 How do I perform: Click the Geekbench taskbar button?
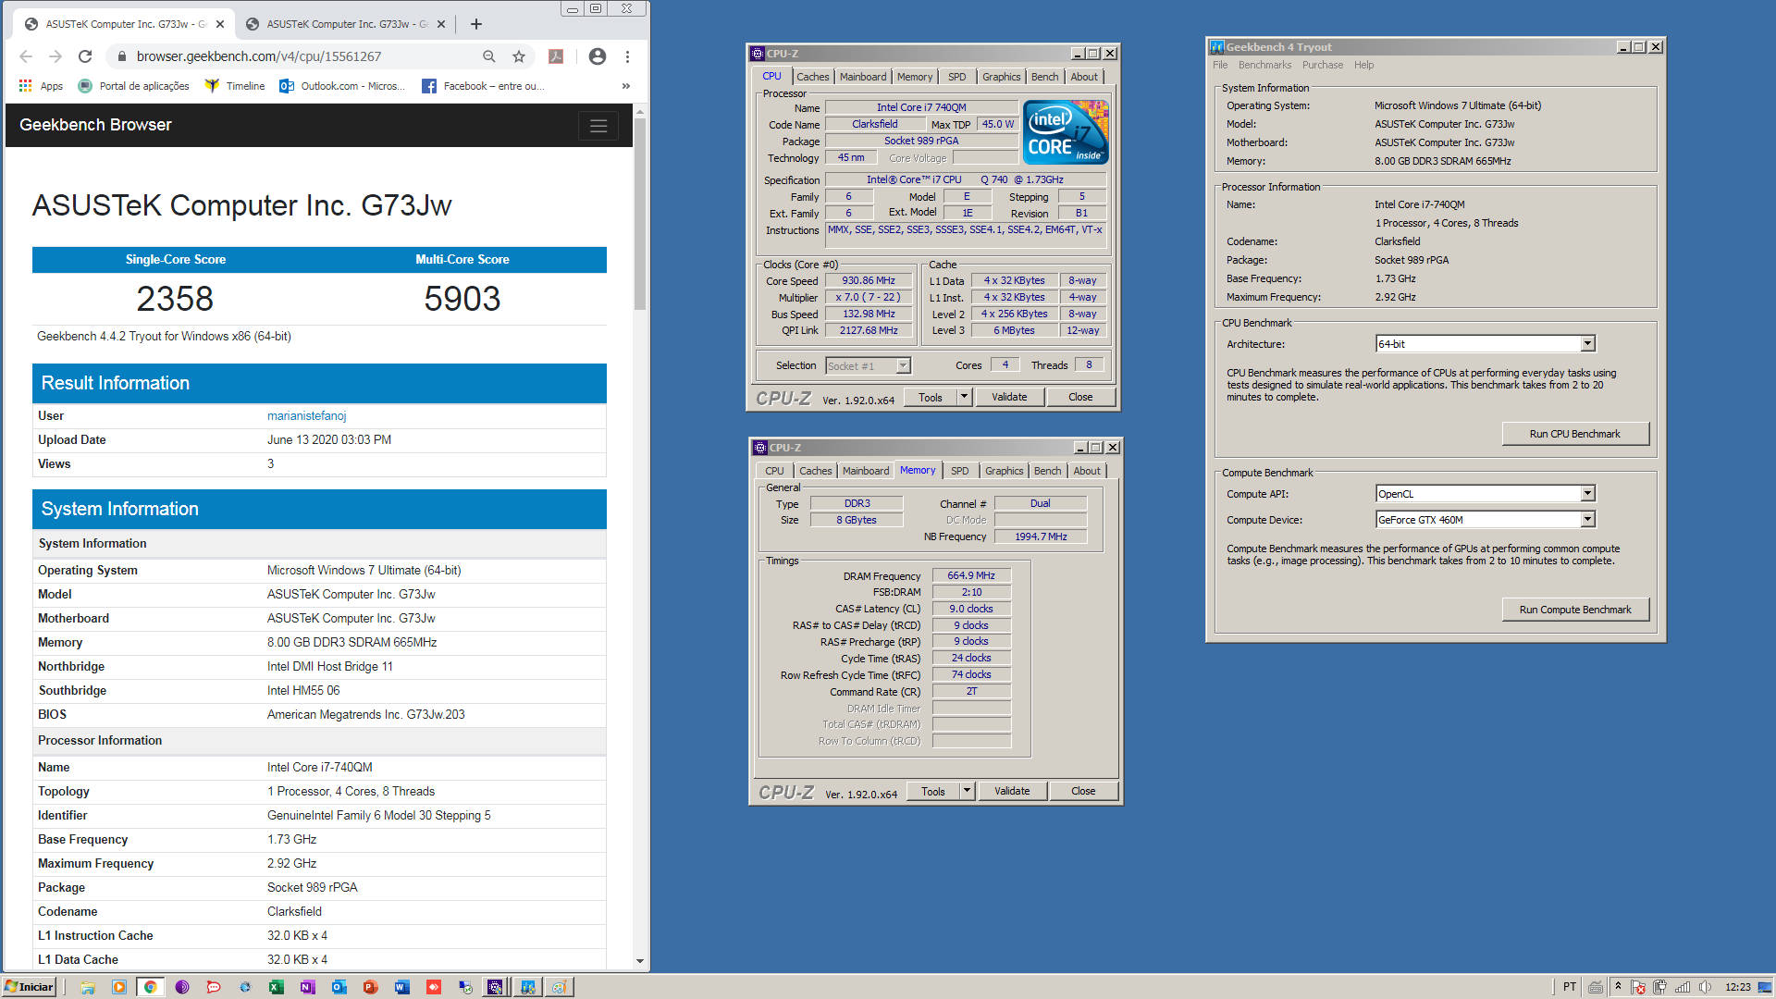[x=526, y=987]
